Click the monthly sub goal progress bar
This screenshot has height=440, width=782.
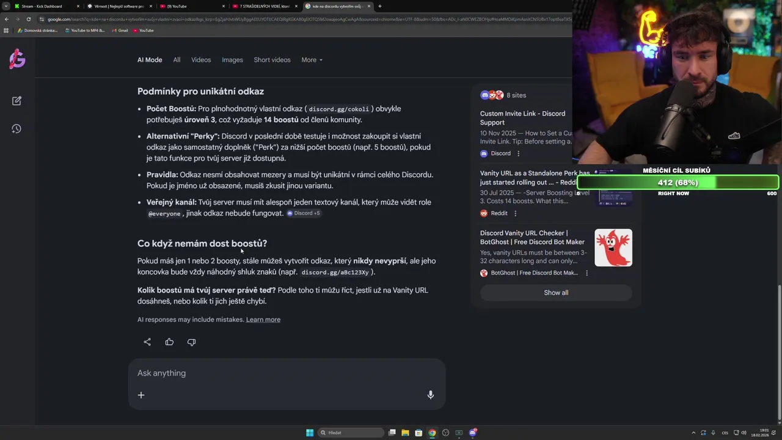(678, 183)
